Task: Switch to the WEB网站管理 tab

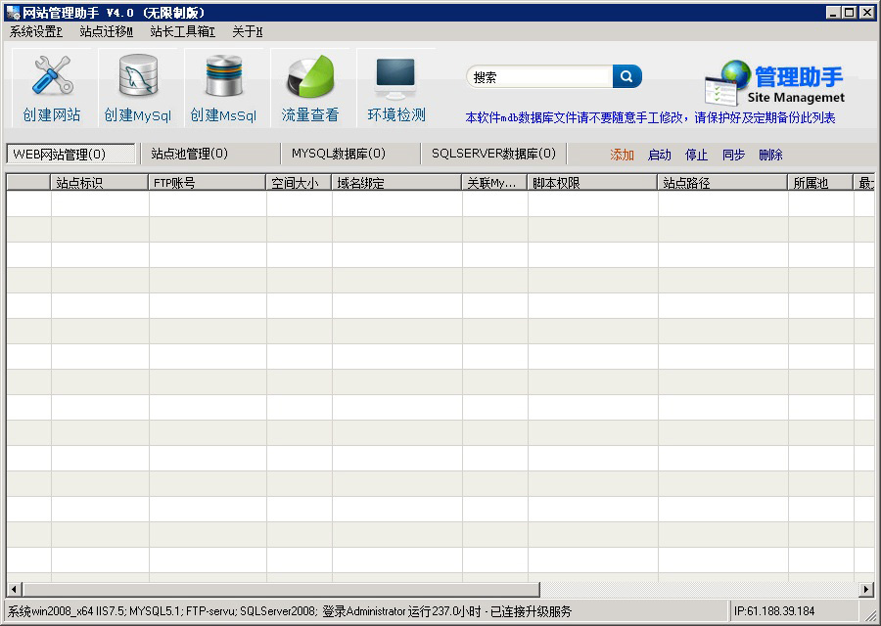Action: click(x=69, y=154)
